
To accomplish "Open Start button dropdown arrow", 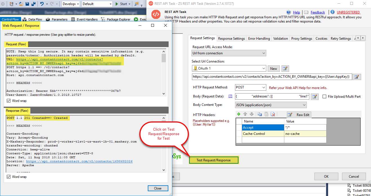I will (x=129, y=4).
